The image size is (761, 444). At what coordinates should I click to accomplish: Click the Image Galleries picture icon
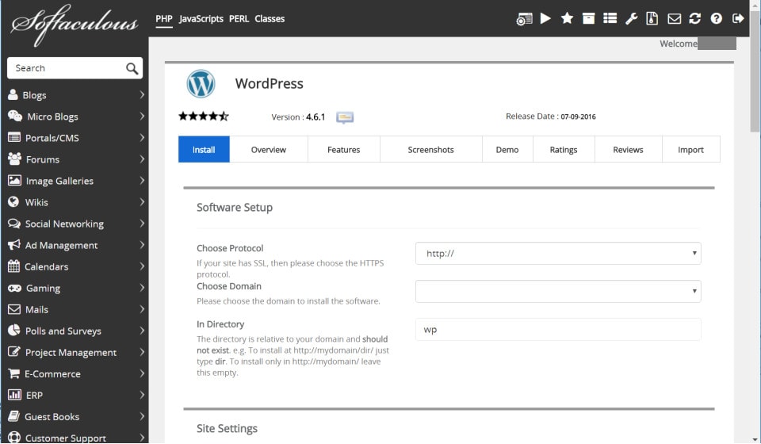coord(14,181)
